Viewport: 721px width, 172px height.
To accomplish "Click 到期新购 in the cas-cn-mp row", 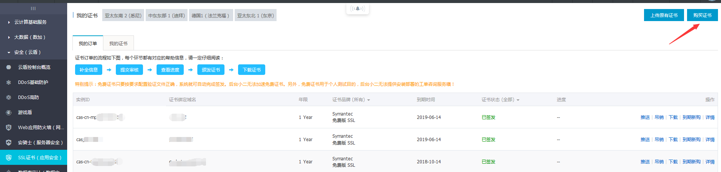I will 692,117.
